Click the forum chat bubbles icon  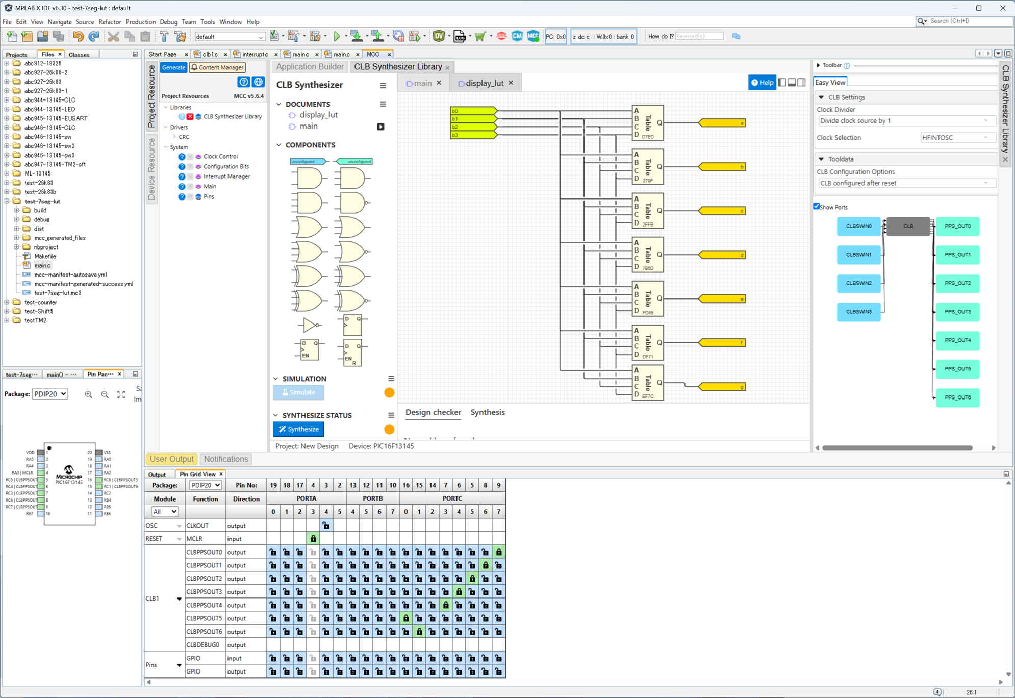(x=736, y=36)
